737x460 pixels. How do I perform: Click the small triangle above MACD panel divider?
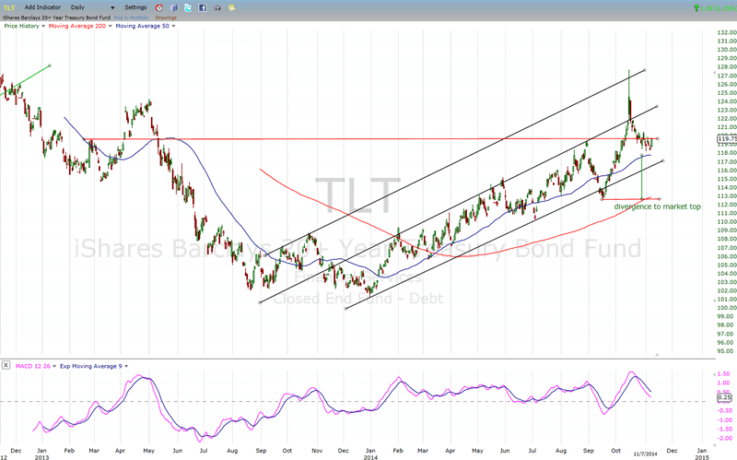[657, 355]
